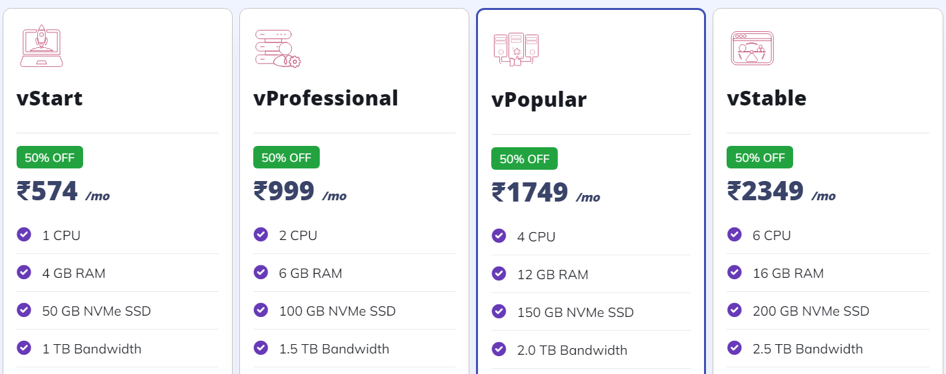Click checkmark icon beside 2.5 TB Bandwidth

click(x=735, y=347)
